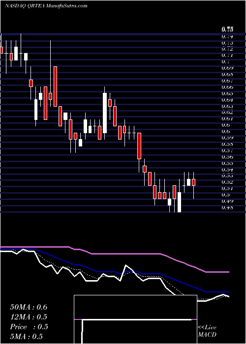Select the 0.68 price axis label
This screenshot has width=246, height=344.
(x=227, y=74)
